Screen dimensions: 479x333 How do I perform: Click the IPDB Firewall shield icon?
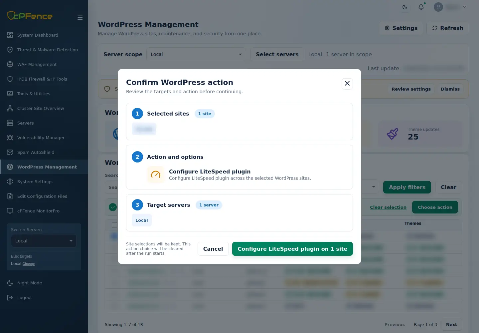click(10, 79)
